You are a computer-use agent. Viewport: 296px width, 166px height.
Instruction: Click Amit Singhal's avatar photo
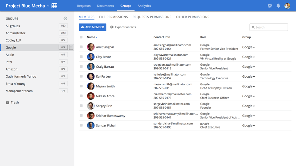tap(90, 47)
